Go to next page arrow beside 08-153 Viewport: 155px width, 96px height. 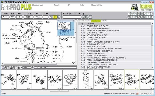point(33,67)
